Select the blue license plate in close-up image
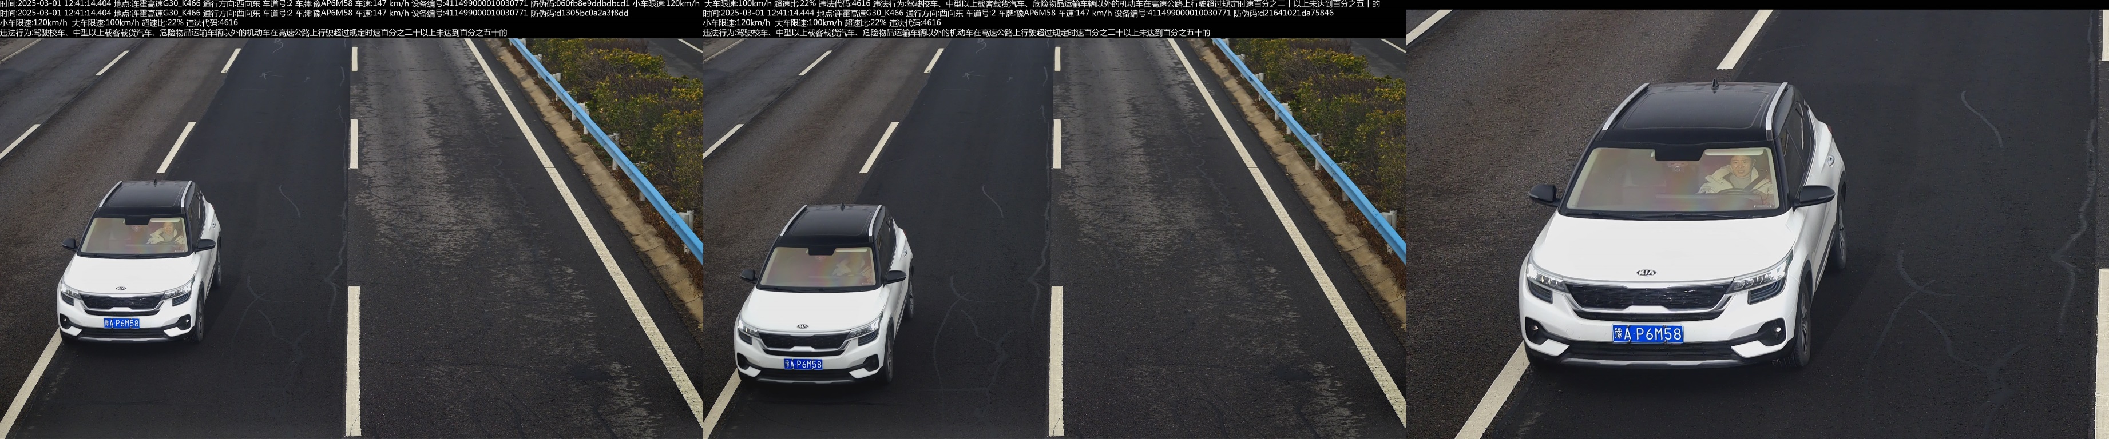The height and width of the screenshot is (439, 2109). [1647, 334]
